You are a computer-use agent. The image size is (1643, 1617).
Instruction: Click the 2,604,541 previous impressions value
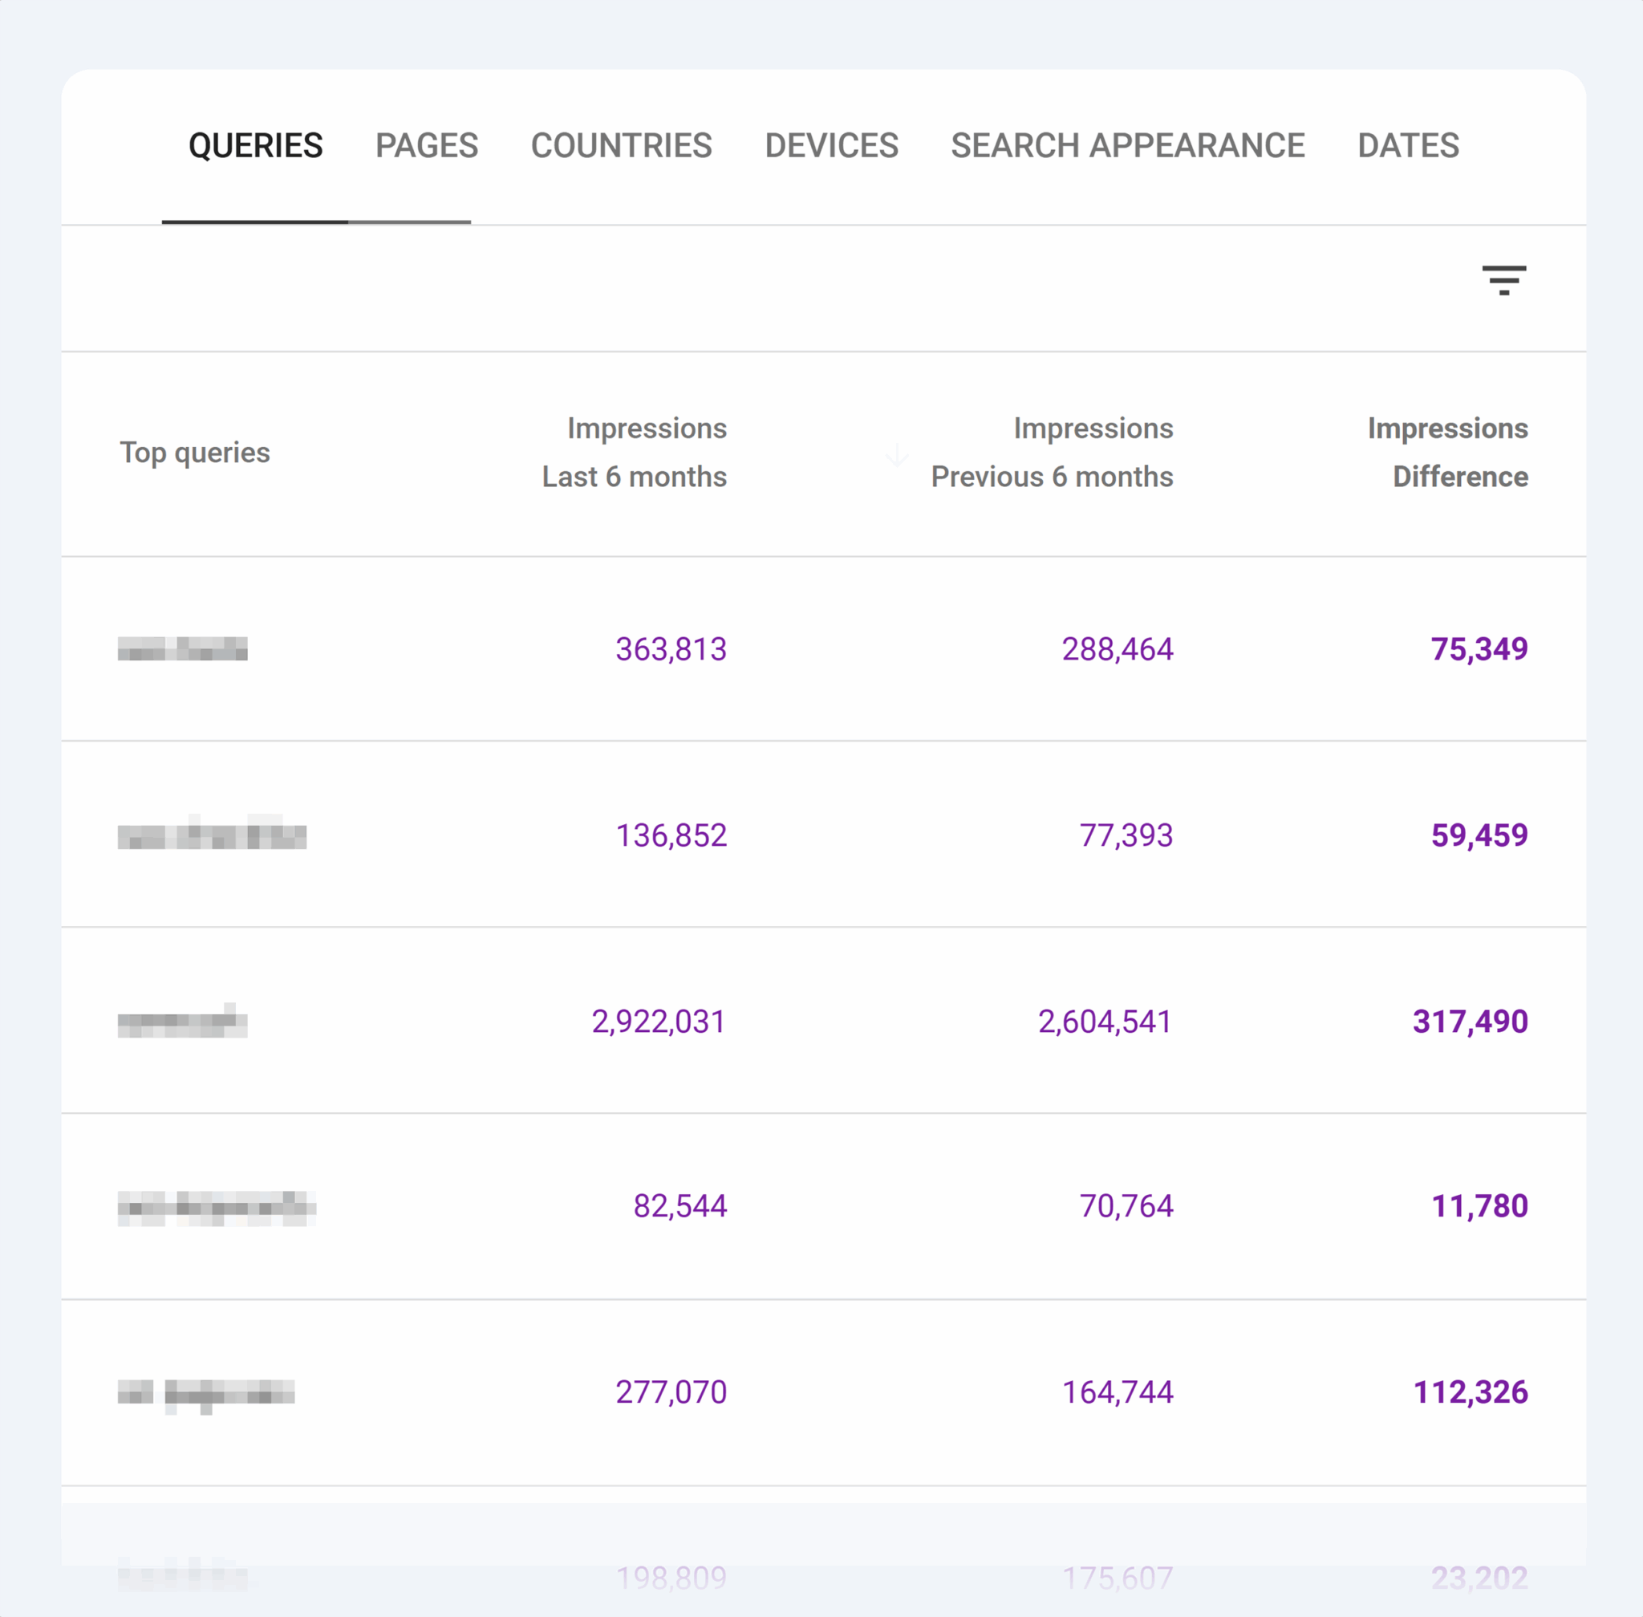coord(1105,1021)
